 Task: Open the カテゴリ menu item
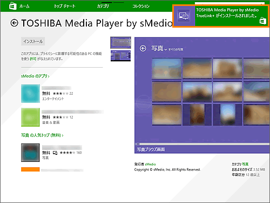[x=103, y=6]
